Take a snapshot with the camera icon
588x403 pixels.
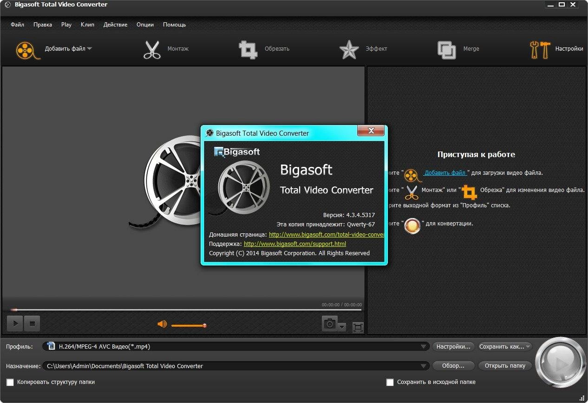tap(329, 324)
